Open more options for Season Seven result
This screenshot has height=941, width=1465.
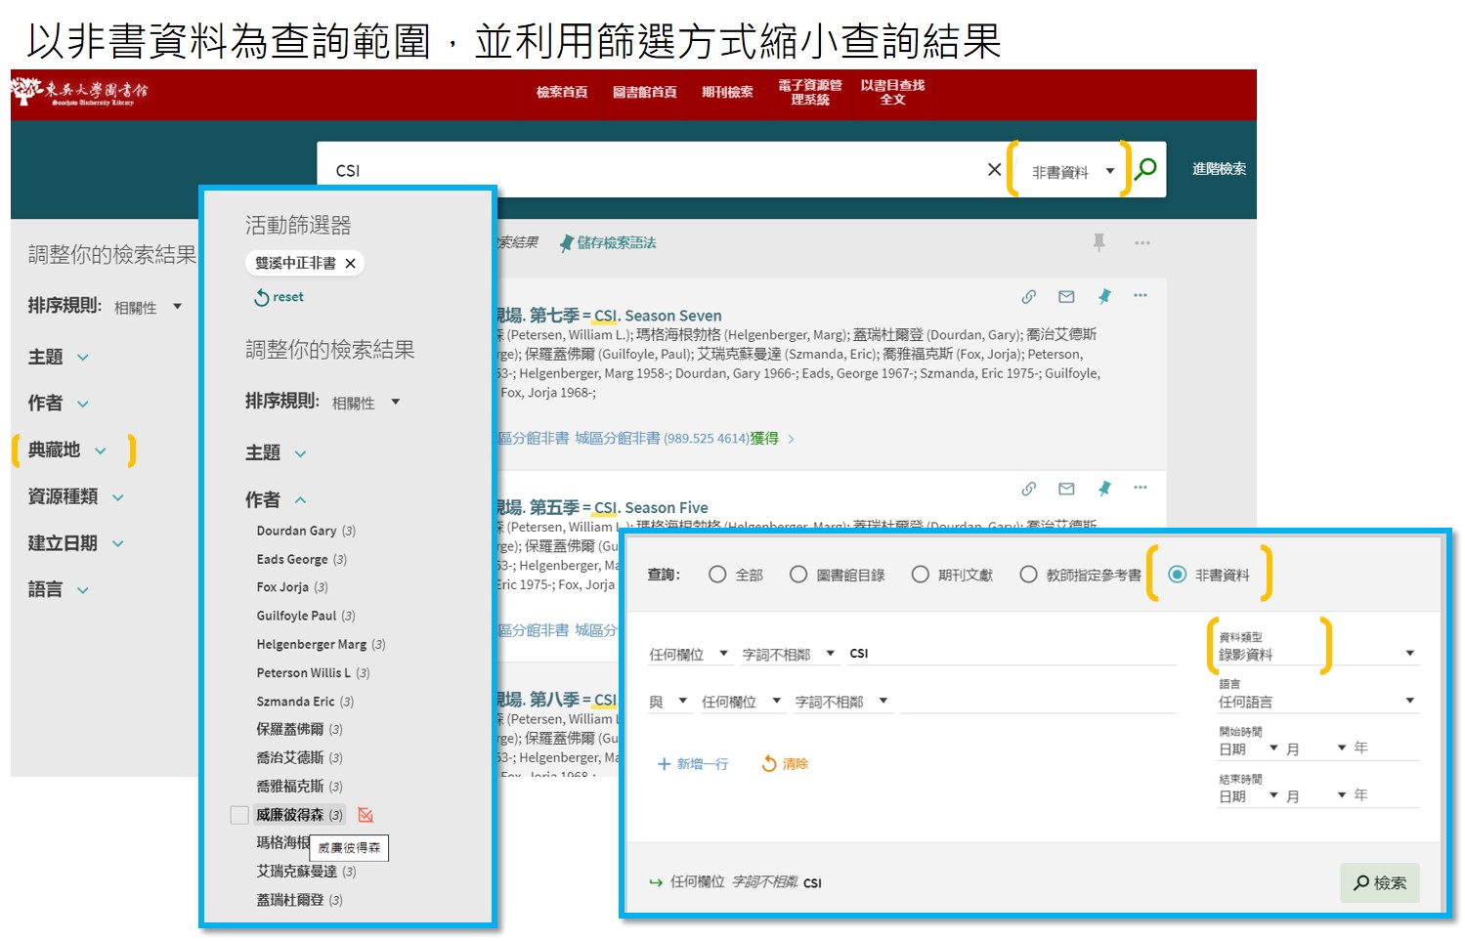point(1140,296)
